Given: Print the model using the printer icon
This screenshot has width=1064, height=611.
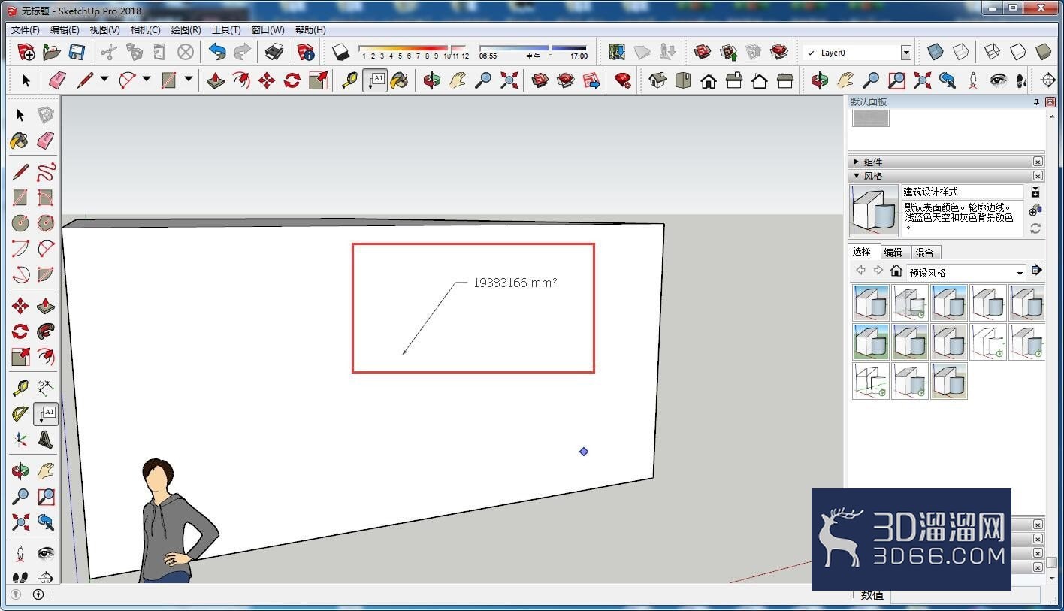Looking at the screenshot, I should (274, 52).
